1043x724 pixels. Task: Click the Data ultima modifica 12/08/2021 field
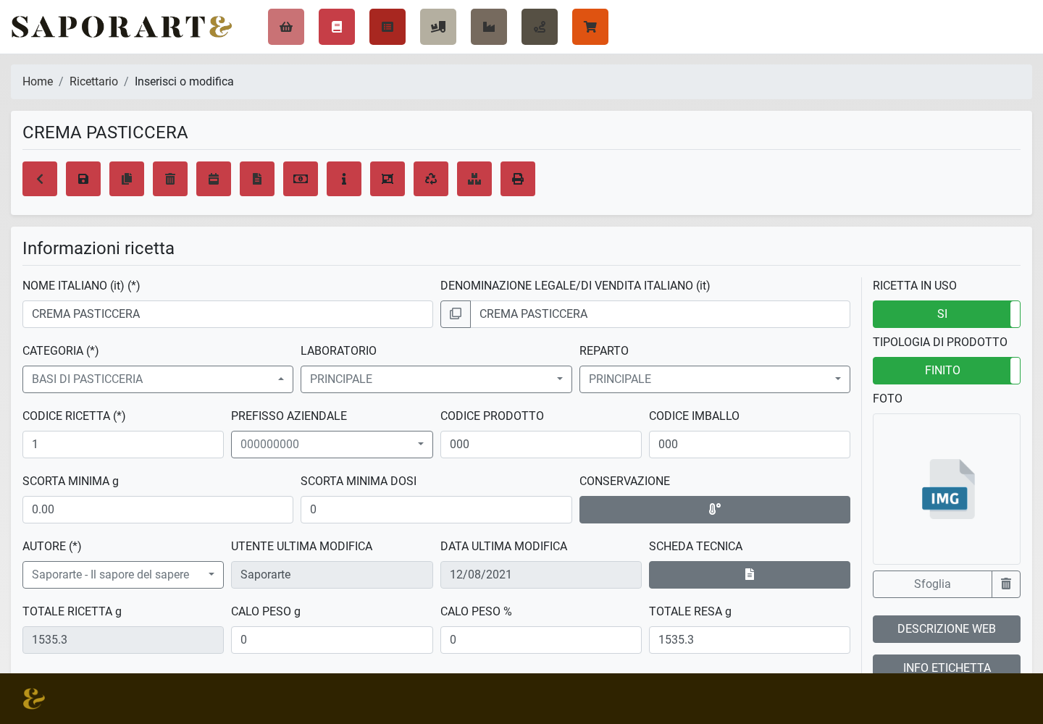pos(541,575)
